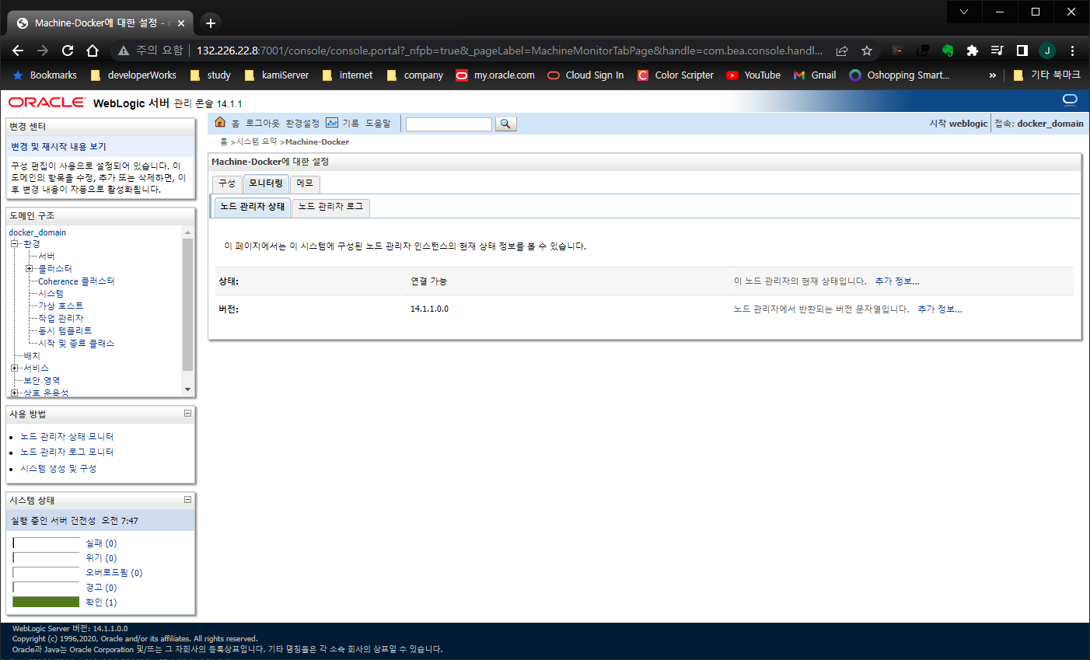Open Gmail bookmark
1090x660 pixels.
[815, 75]
